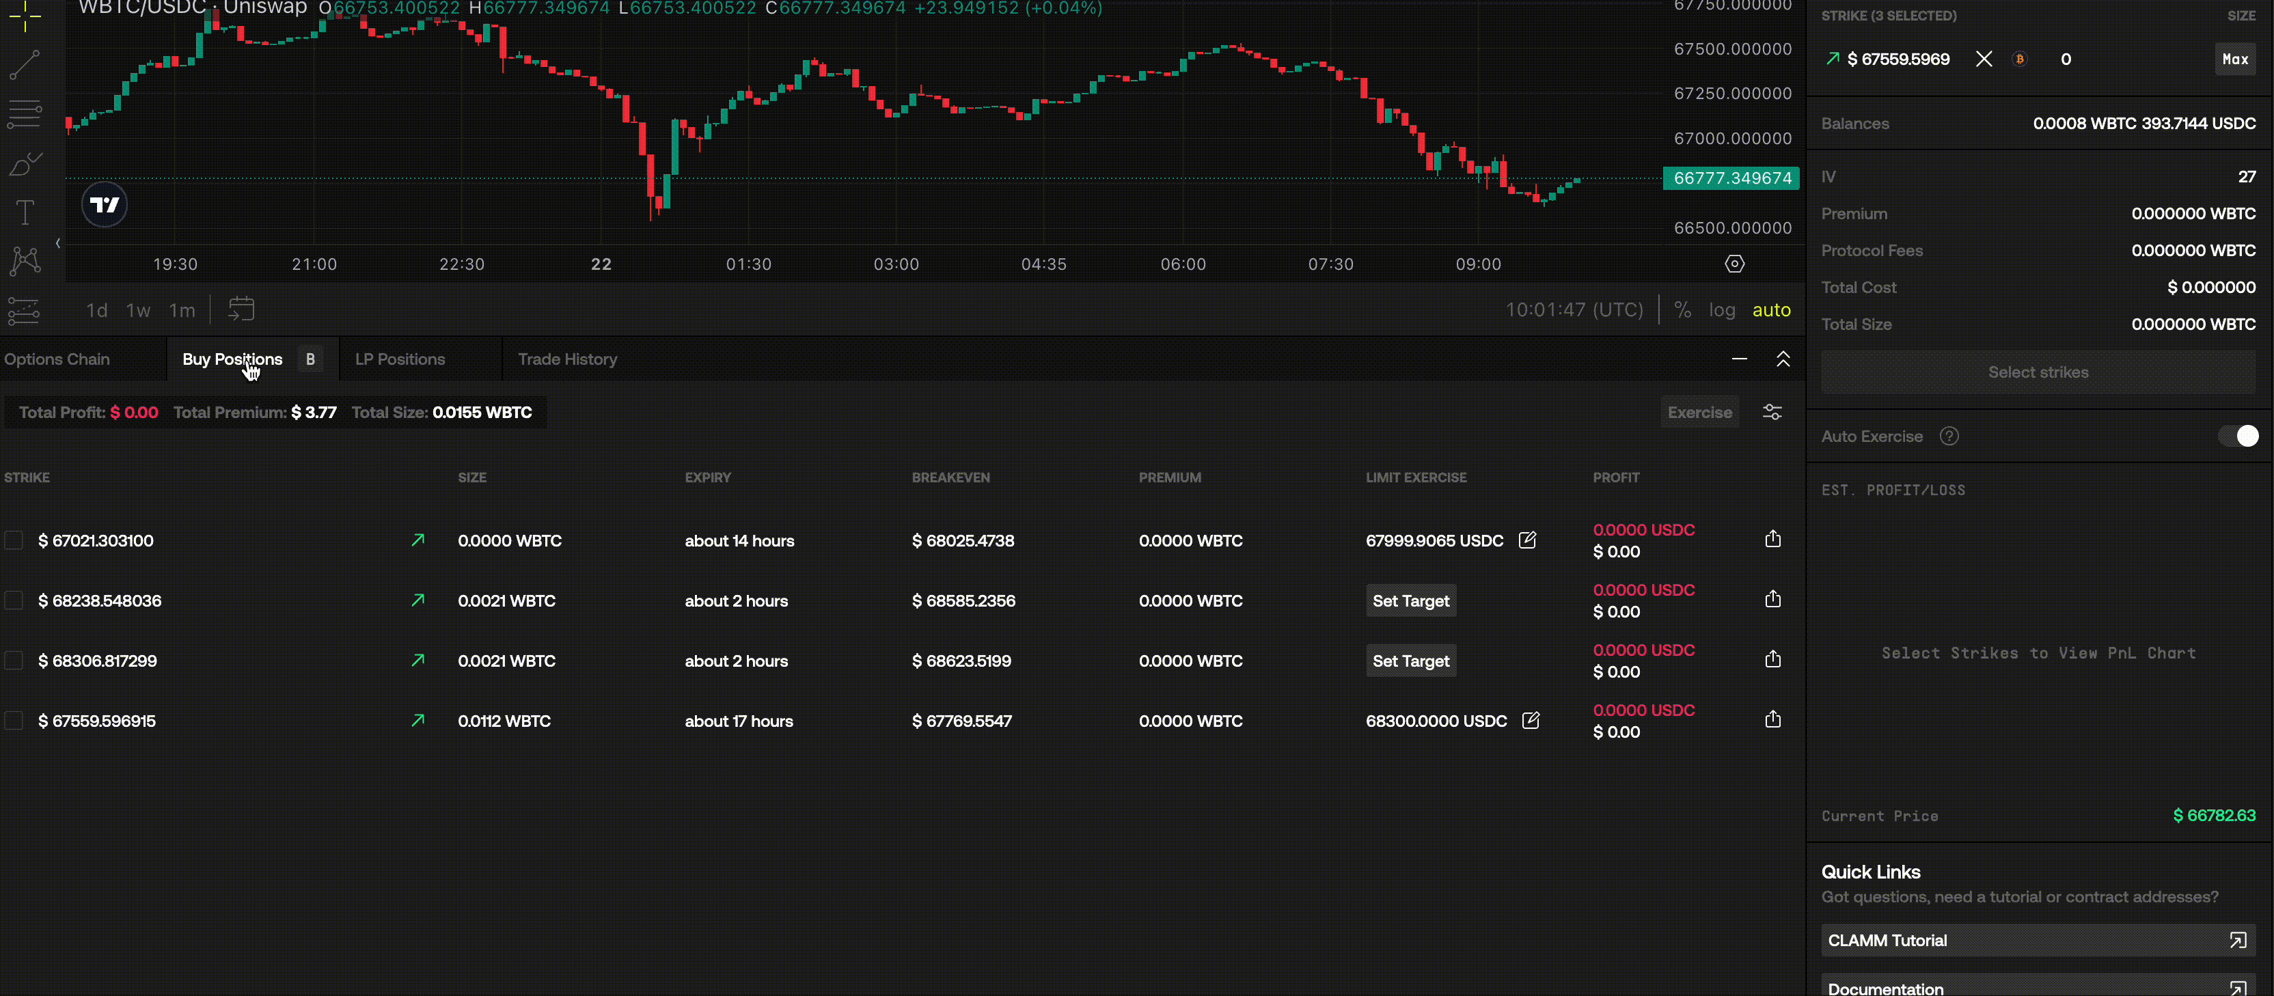Click the Auto Exercise help icon

(1949, 436)
